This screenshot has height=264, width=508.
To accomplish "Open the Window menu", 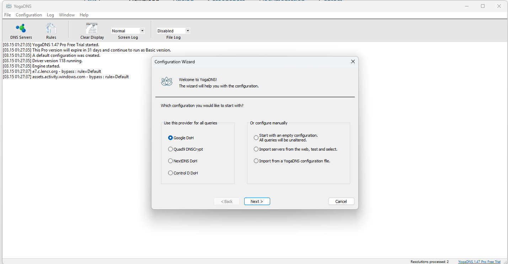I will point(67,15).
